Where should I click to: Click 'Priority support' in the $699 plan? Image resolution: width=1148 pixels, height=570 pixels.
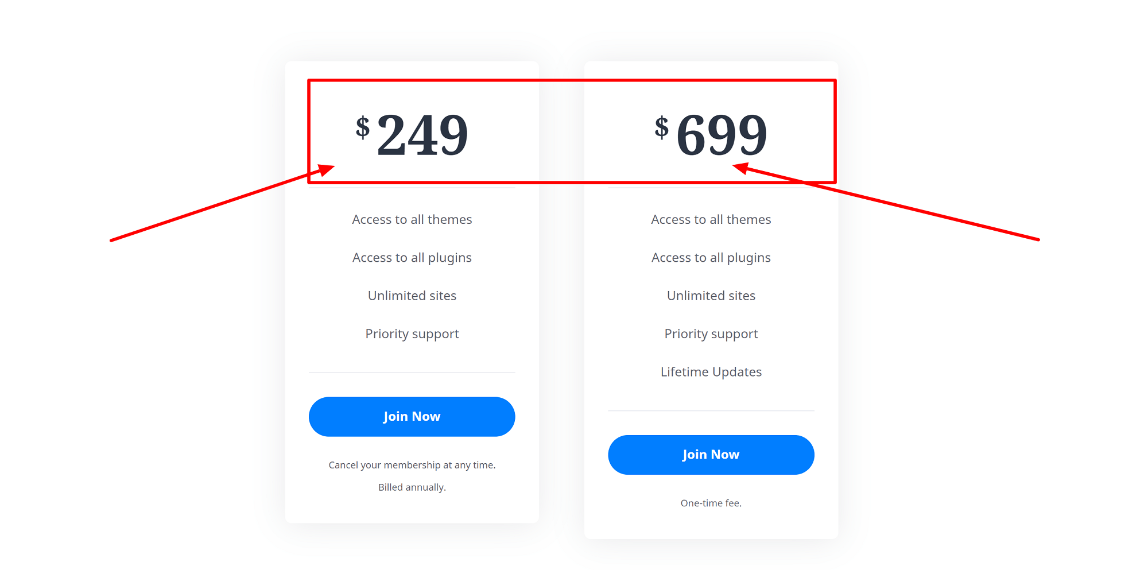click(x=711, y=334)
